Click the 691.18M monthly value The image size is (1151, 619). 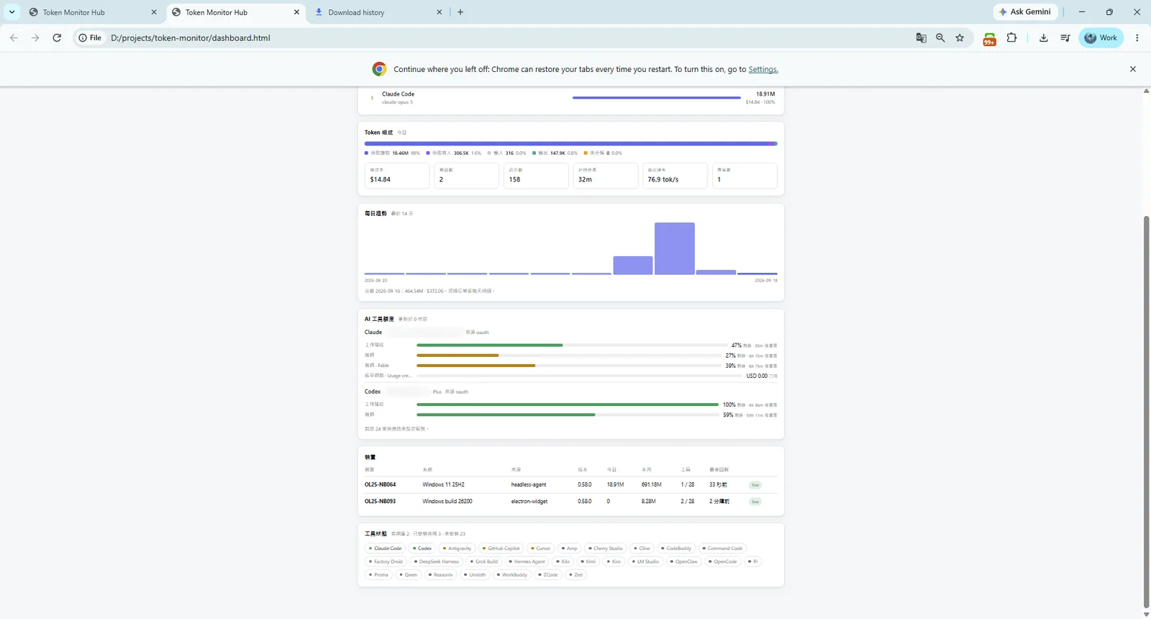click(x=651, y=484)
